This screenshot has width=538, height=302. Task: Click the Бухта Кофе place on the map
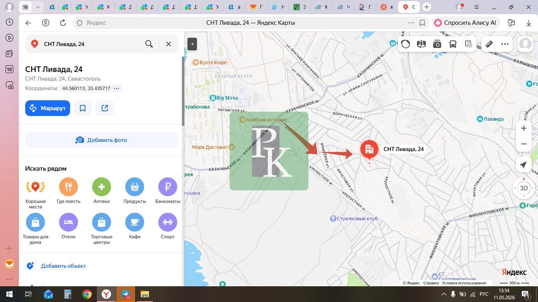tap(209, 63)
